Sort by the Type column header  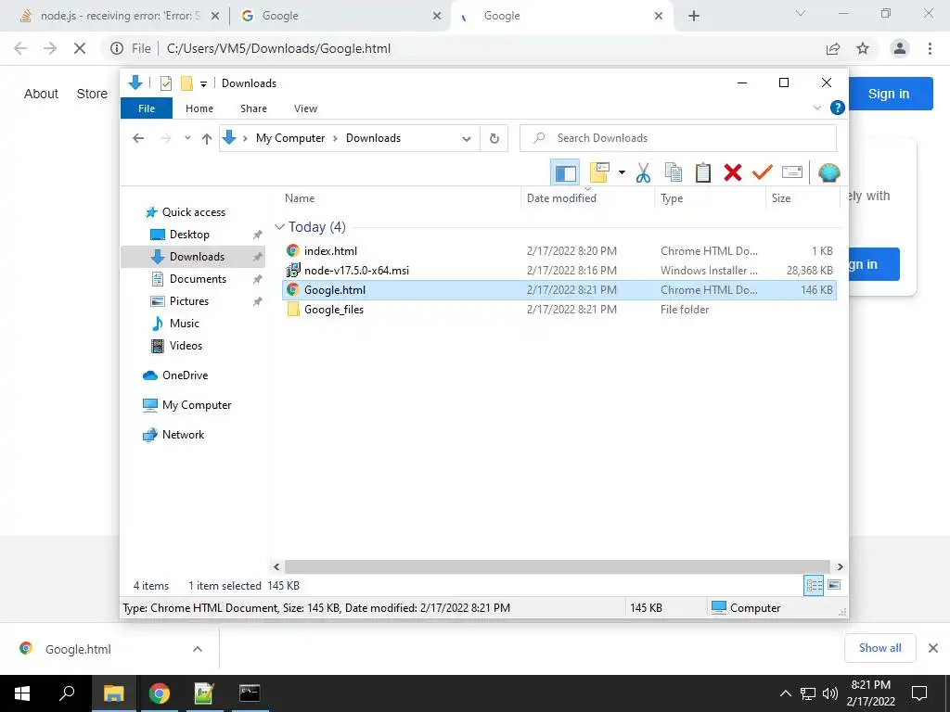pyautogui.click(x=710, y=198)
